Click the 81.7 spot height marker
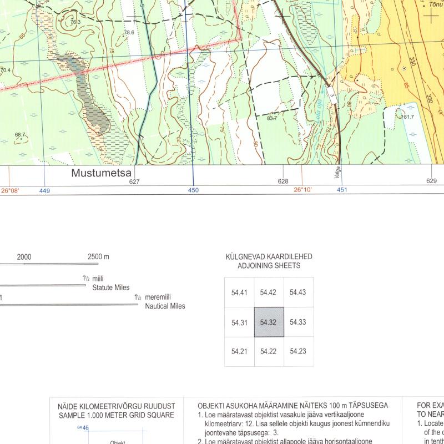The width and height of the screenshot is (444, 444). pos(408,117)
